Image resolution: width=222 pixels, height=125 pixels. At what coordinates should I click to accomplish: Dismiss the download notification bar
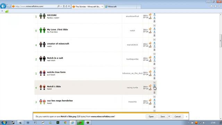tap(187, 117)
